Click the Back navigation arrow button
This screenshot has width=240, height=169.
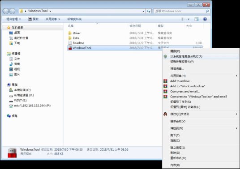(x=6, y=11)
